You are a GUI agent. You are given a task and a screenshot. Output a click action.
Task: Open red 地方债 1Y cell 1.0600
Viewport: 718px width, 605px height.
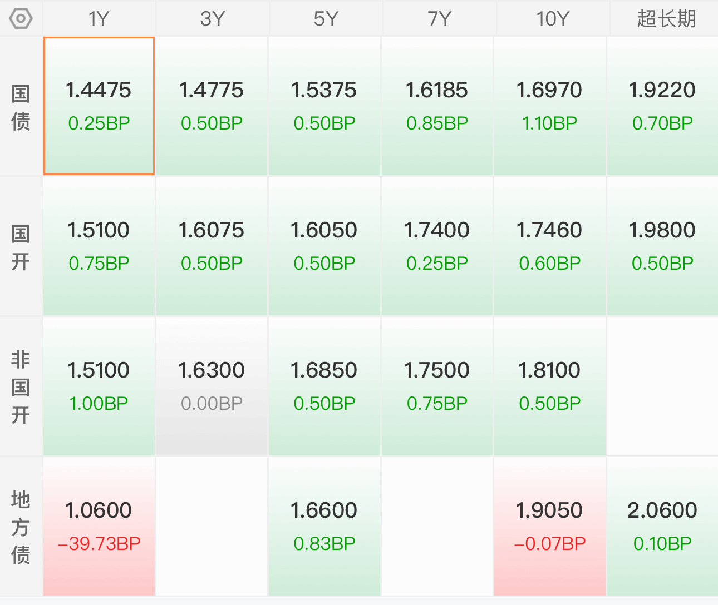point(99,526)
